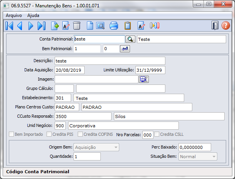Click Grupo Cálculo code field
The width and height of the screenshot is (235, 179).
[x=64, y=88]
